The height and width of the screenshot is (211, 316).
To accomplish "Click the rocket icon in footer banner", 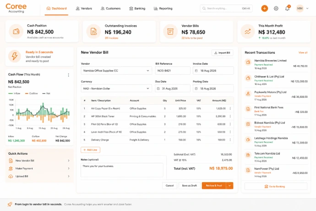I will click(10, 204).
